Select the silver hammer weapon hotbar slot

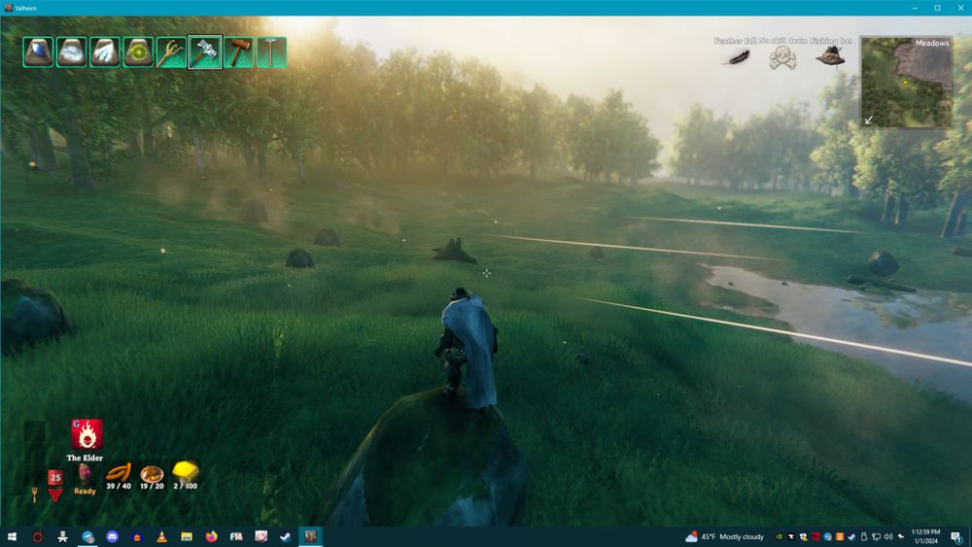[204, 52]
